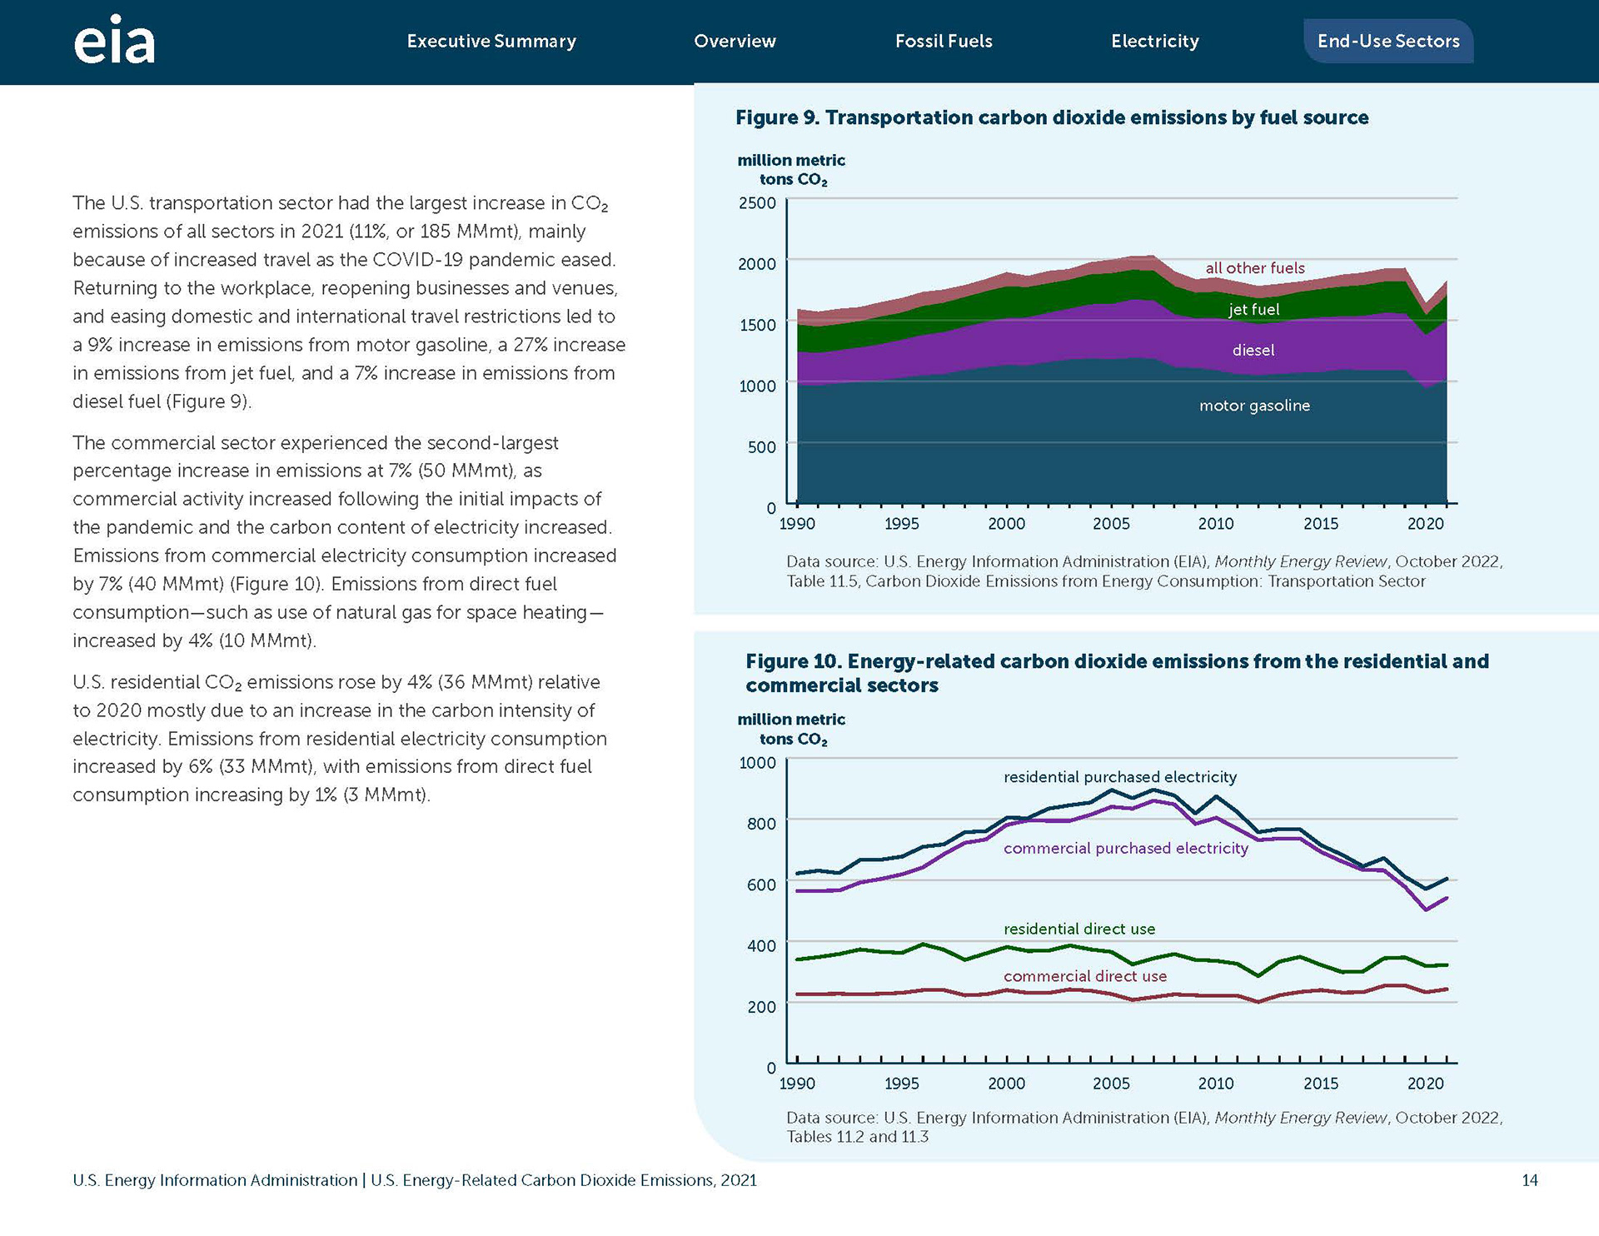
Task: Click Monthly Energy Review under Figure 10
Action: (x=1301, y=1118)
